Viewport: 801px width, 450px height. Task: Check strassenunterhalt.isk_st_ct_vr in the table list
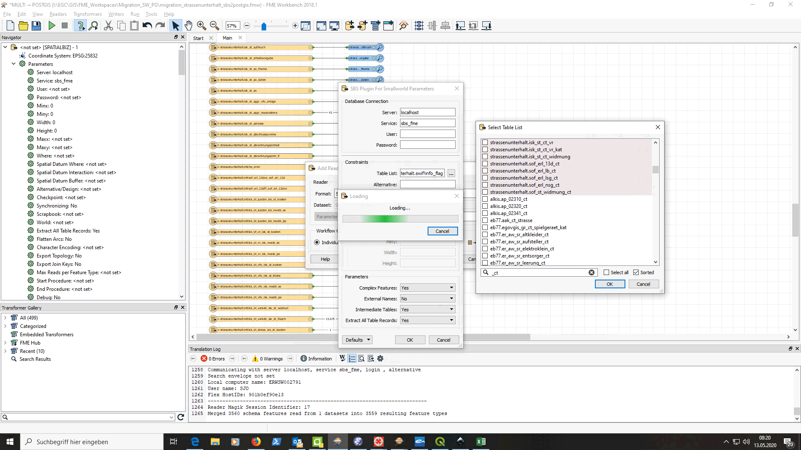click(x=485, y=142)
